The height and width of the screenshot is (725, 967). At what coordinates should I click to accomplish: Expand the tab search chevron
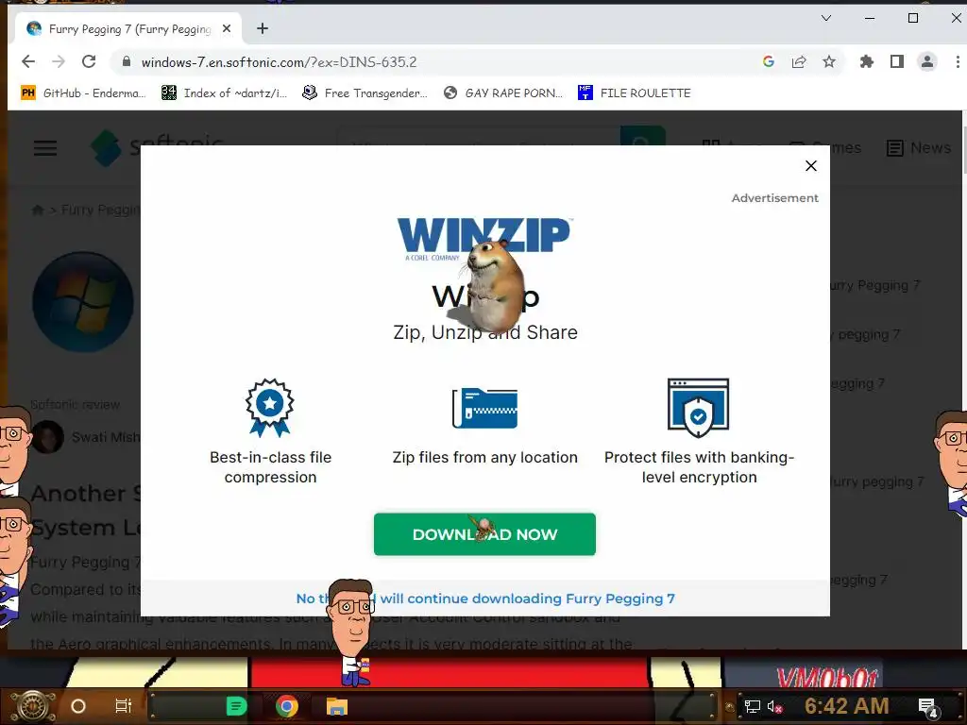coord(826,18)
